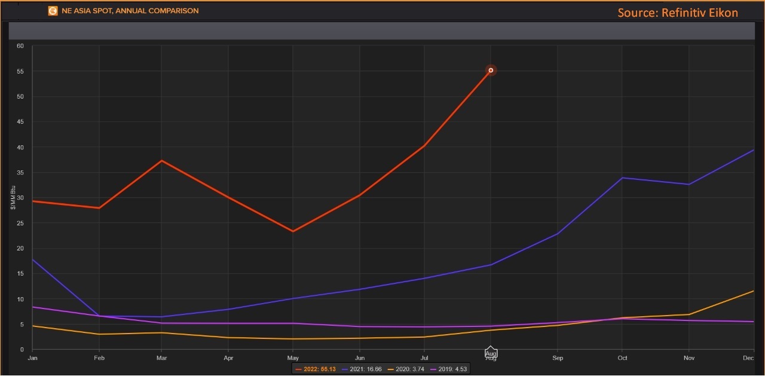Image resolution: width=765 pixels, height=376 pixels.
Task: Click the red 2022 line's May low point
Action: pos(293,231)
